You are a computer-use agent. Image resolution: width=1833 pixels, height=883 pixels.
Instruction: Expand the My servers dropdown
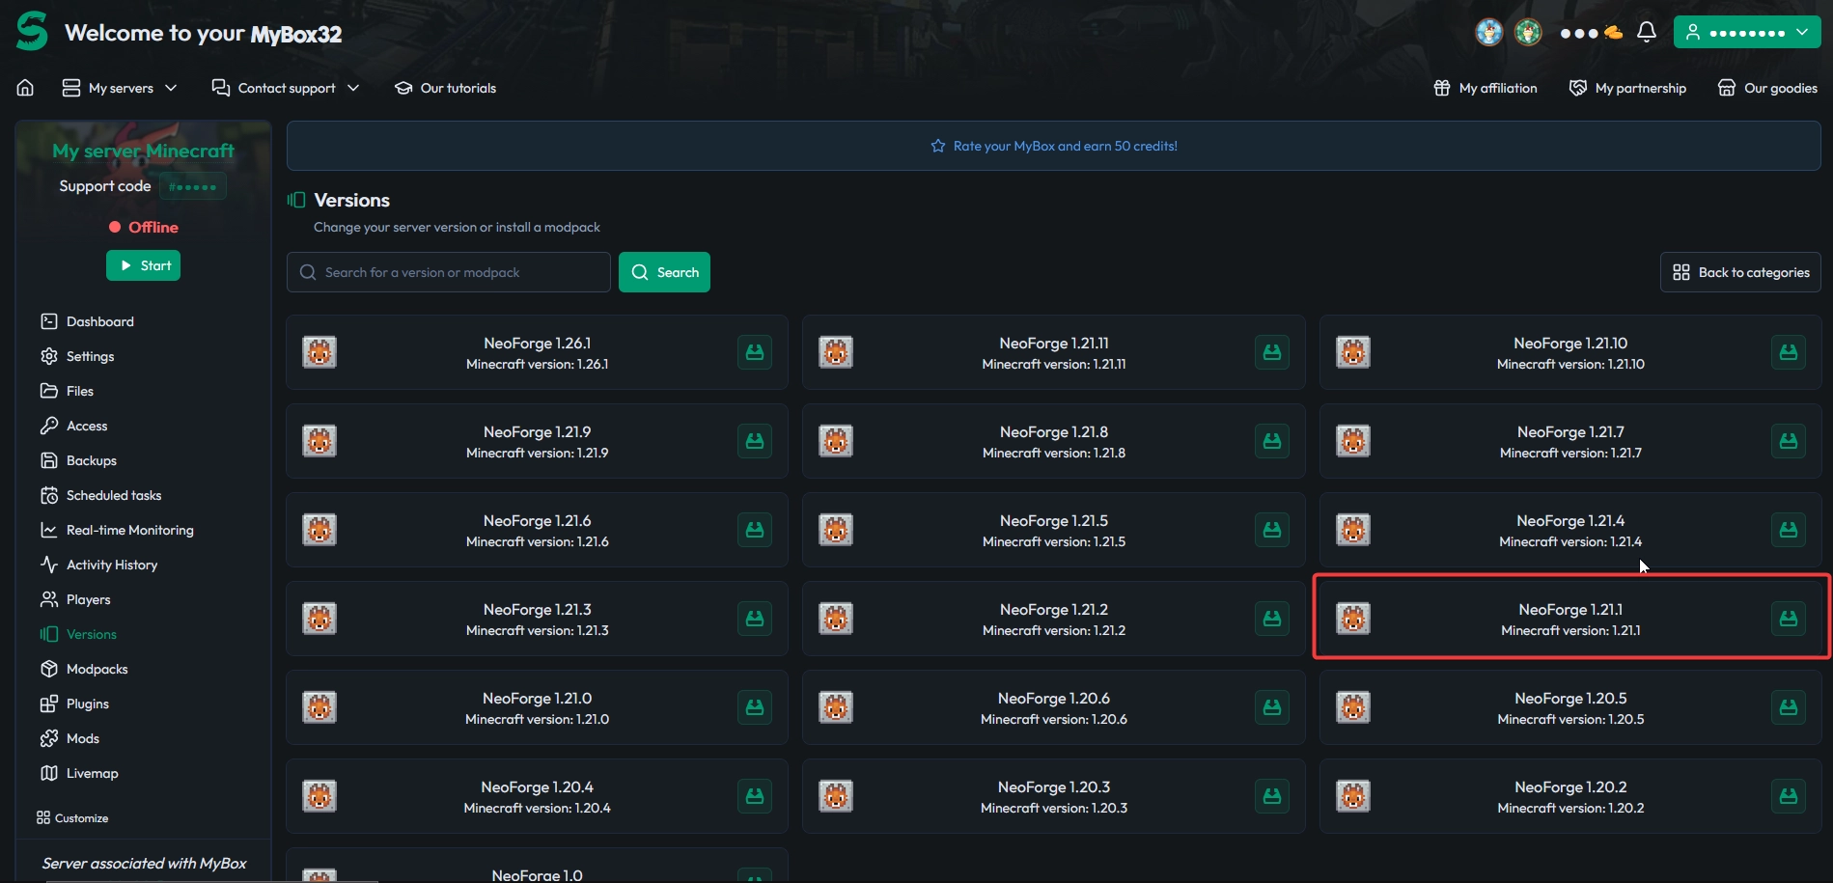tap(120, 88)
